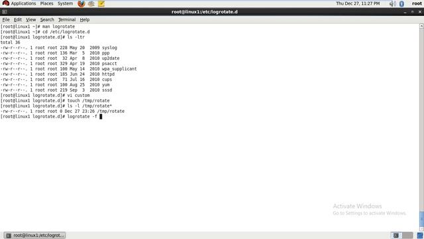Click the 'cd /etc/logrotate.d' command text
The width and height of the screenshot is (424, 239).
(66, 32)
